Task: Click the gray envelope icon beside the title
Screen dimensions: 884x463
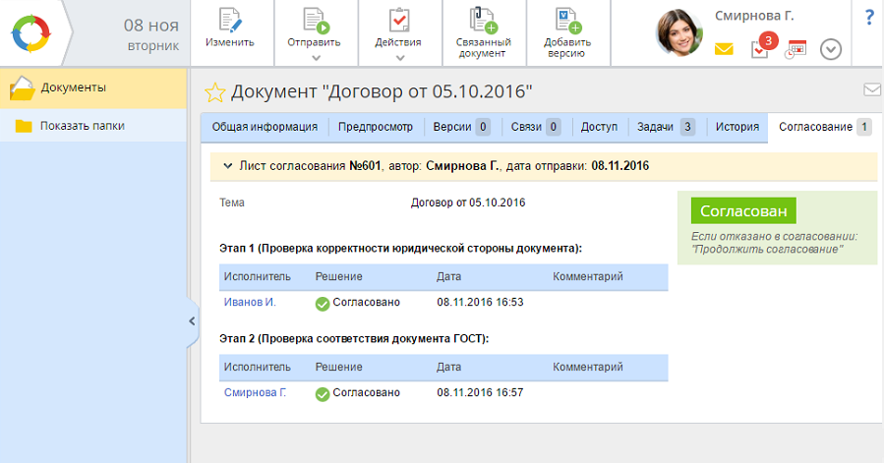Action: tap(871, 90)
